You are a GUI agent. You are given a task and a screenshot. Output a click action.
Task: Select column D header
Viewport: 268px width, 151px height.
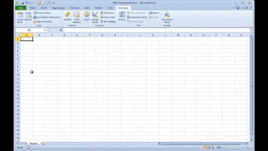coord(64,35)
